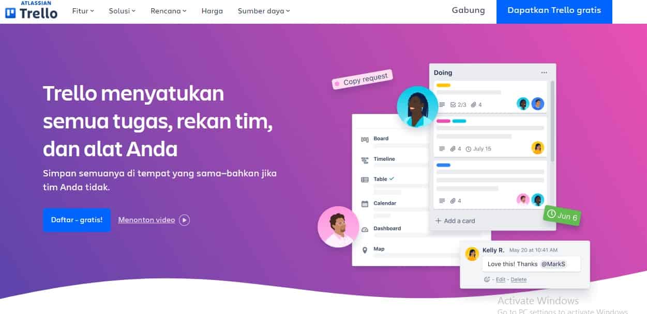The image size is (647, 314).
Task: Select the Timeline view icon
Action: tap(365, 160)
